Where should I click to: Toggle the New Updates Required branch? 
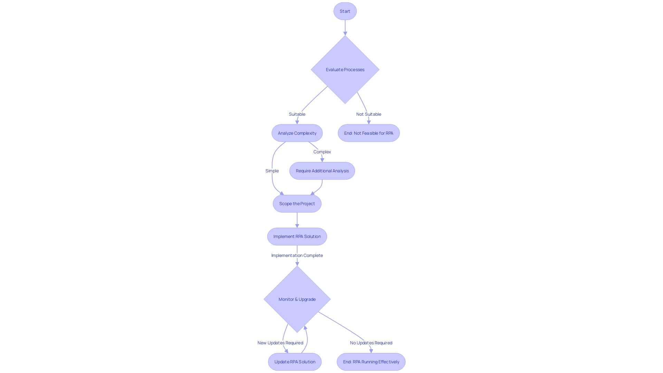coord(280,343)
